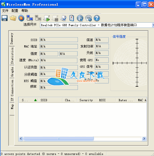The width and height of the screenshot is (154, 156).
Task: Stop logging with the gray stop icon
Action: 55,18
